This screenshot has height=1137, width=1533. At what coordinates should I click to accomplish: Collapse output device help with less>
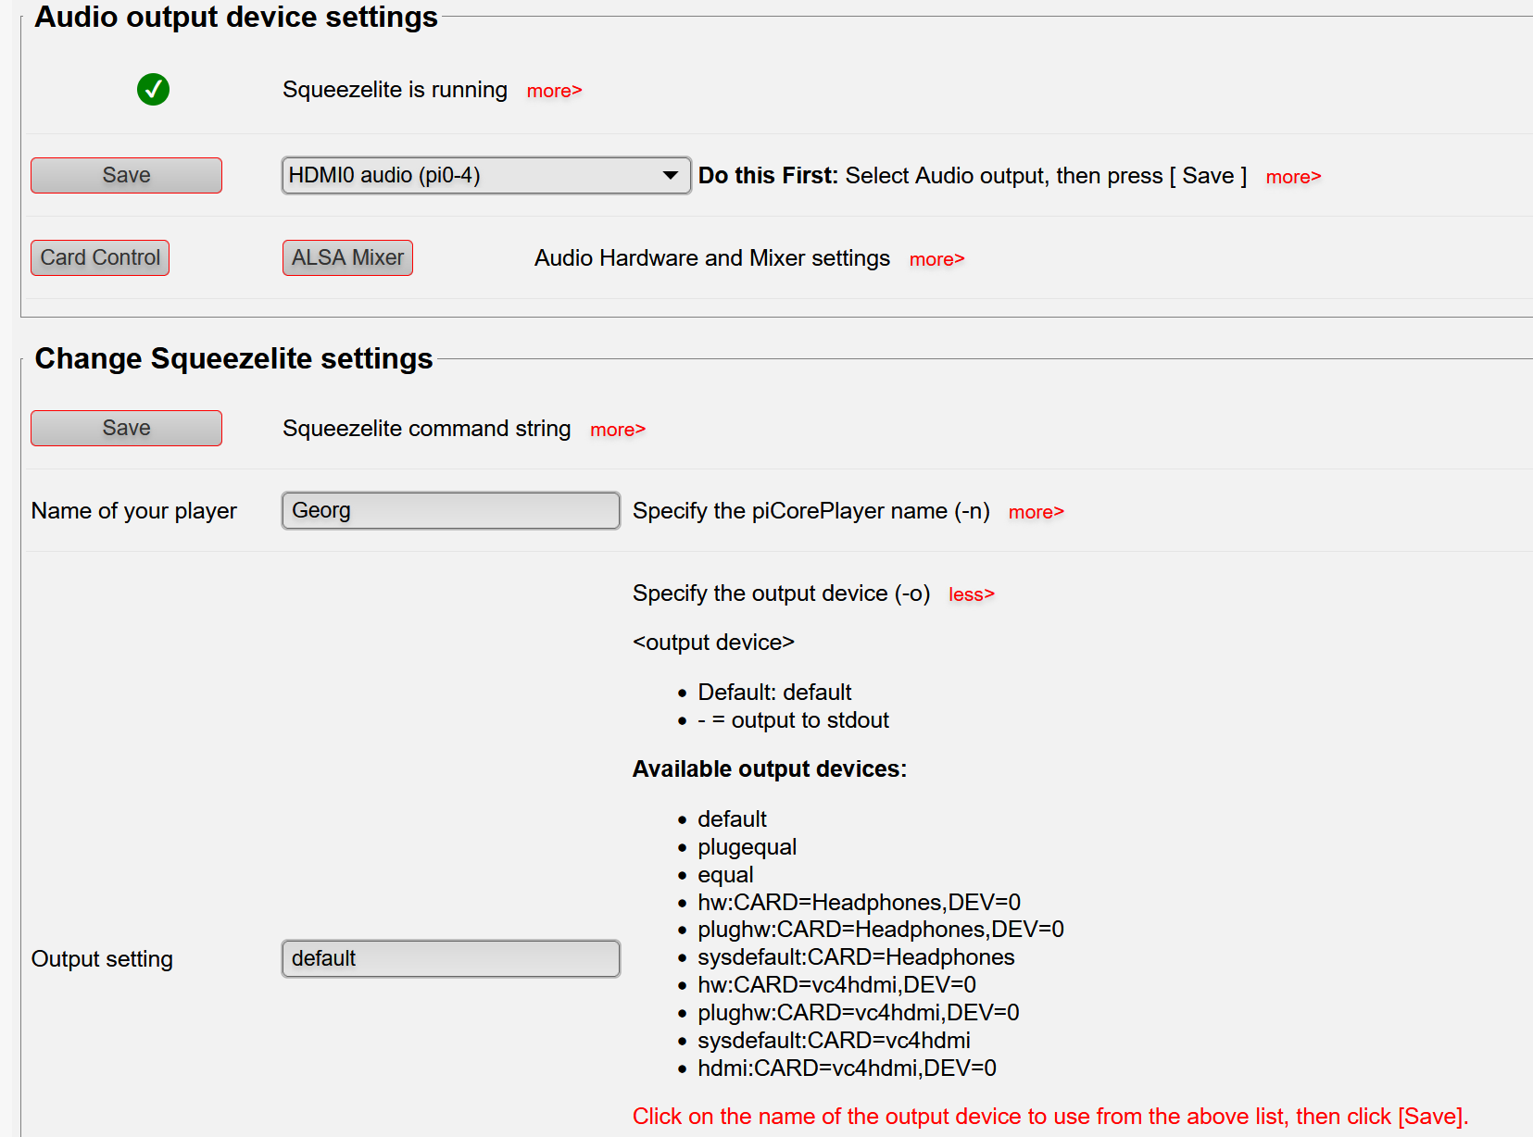pos(971,594)
